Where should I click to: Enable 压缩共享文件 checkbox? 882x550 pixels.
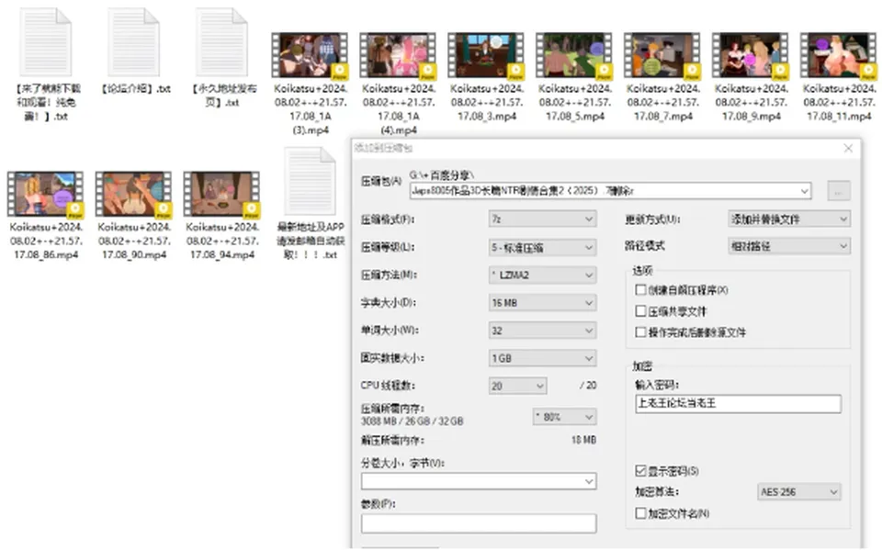[x=640, y=311]
